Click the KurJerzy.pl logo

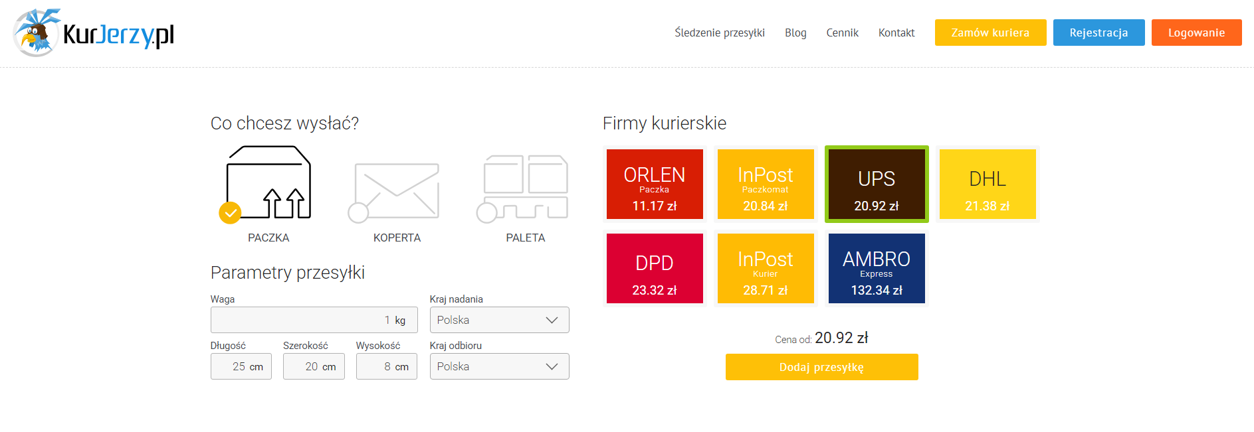[94, 33]
